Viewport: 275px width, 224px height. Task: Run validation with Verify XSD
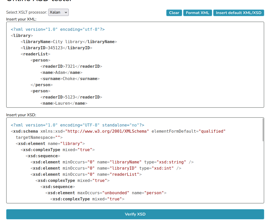point(135,214)
